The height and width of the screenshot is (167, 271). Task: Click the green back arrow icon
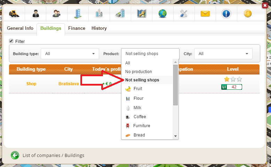(x=15, y=155)
